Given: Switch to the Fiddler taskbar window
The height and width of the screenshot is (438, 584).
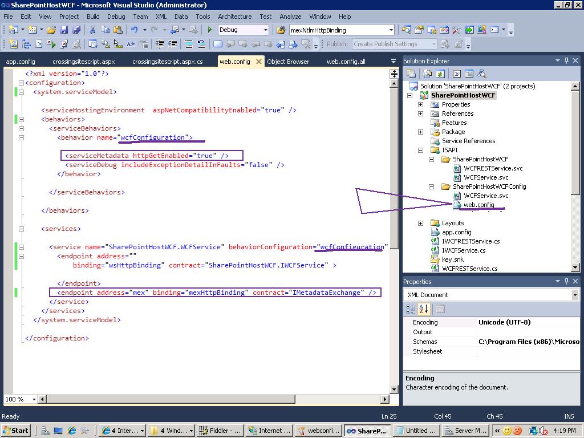Looking at the screenshot, I should pyautogui.click(x=220, y=431).
